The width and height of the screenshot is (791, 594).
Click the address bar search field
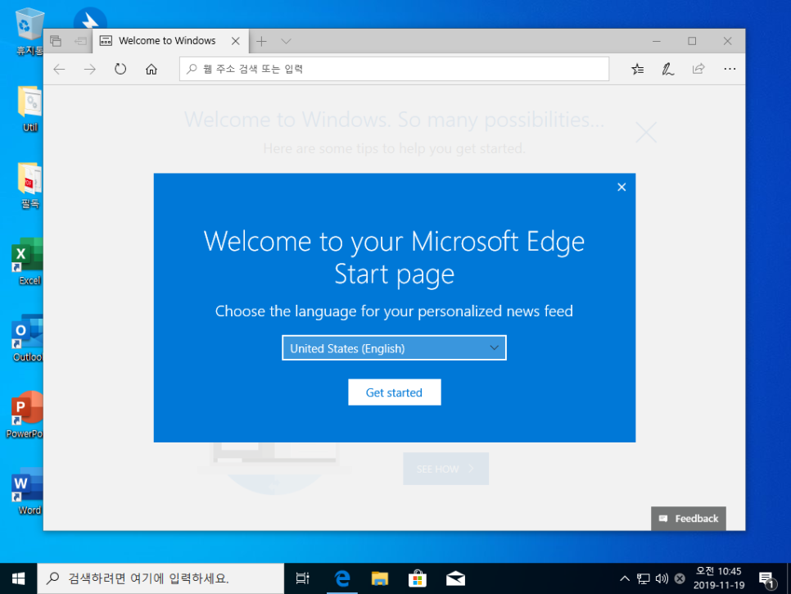pyautogui.click(x=394, y=69)
